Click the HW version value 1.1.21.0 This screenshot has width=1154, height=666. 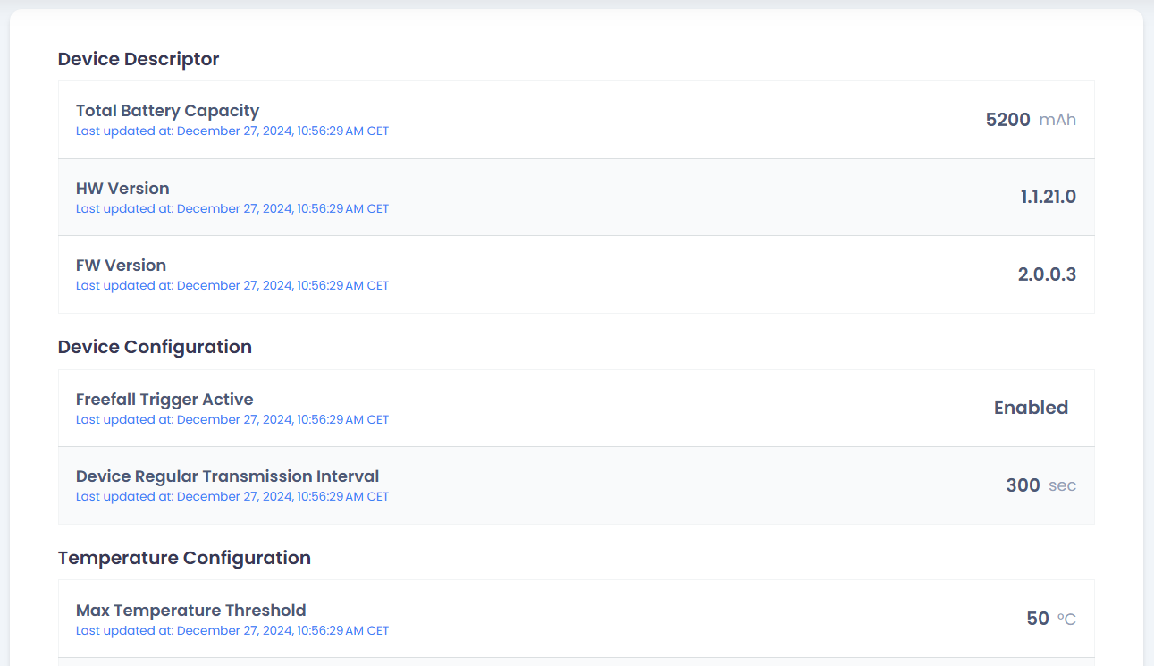coord(1048,197)
